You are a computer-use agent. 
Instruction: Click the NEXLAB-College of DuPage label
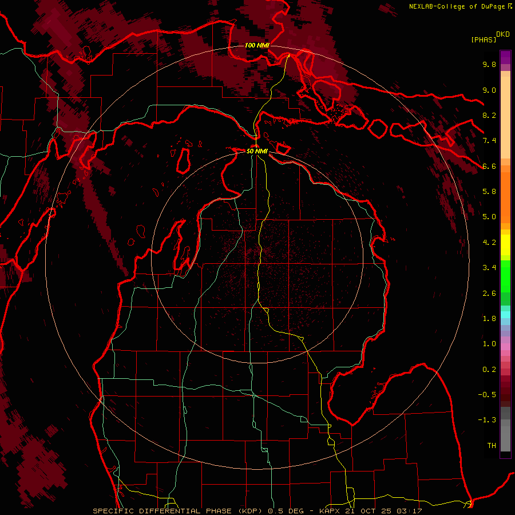[457, 6]
